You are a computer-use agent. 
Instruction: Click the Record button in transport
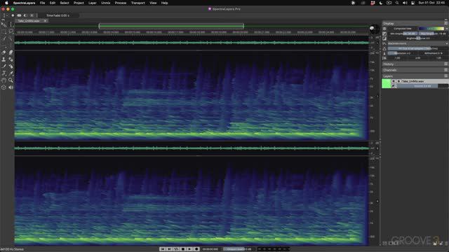tap(196, 249)
